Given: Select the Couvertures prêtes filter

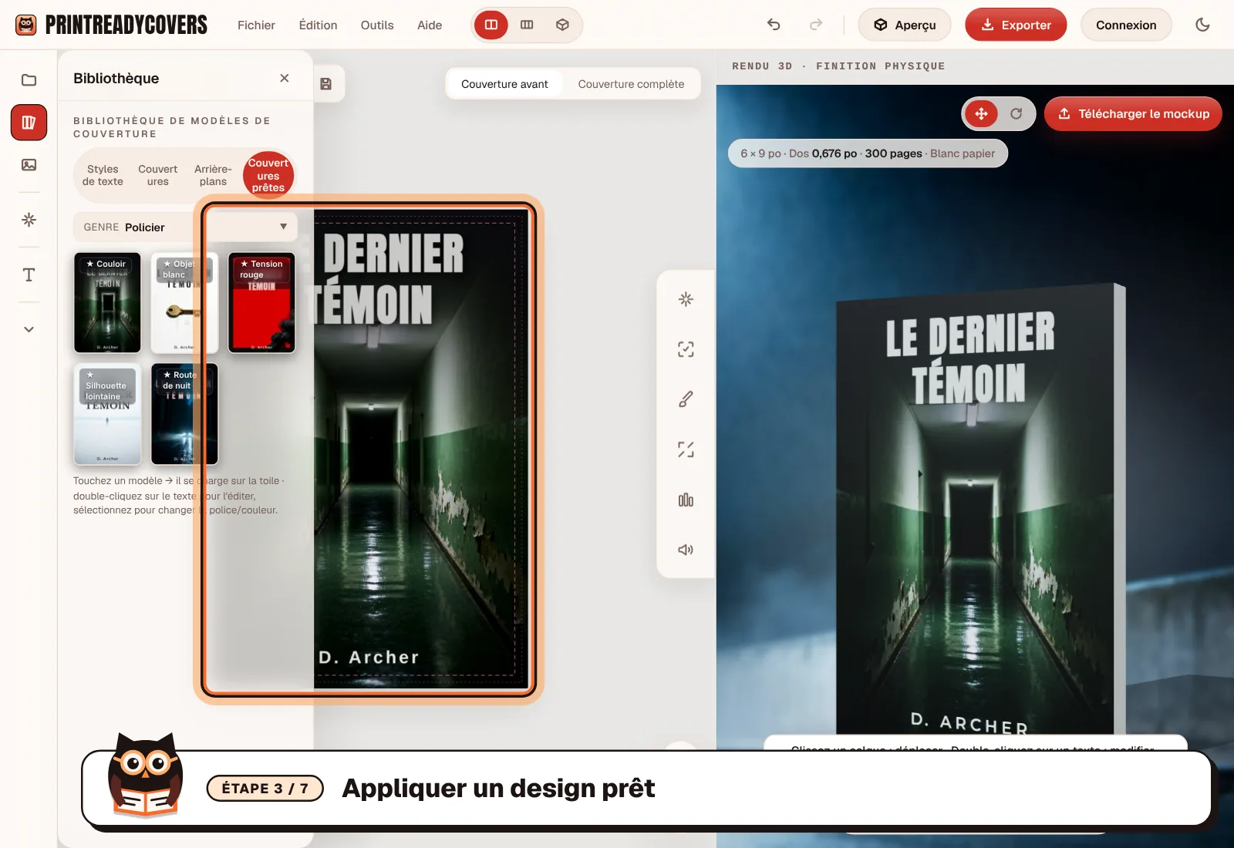Looking at the screenshot, I should pyautogui.click(x=268, y=175).
